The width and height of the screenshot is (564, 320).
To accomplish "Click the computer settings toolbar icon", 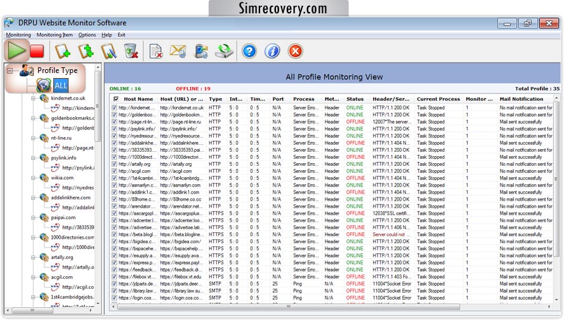I will pos(201,51).
